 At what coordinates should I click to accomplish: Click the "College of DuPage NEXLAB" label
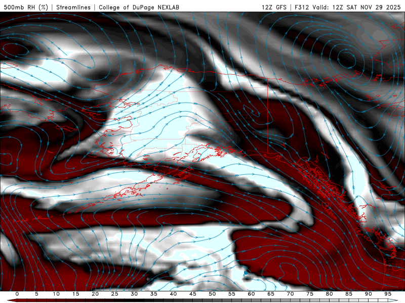tap(139, 7)
